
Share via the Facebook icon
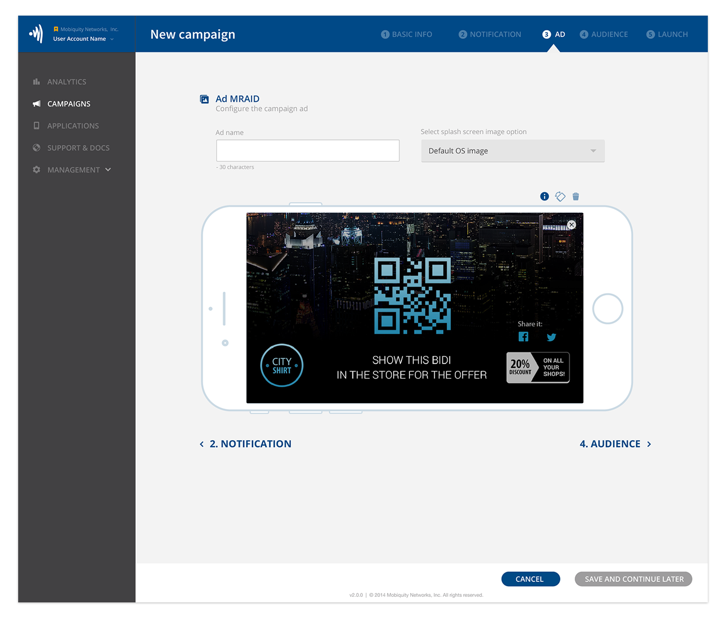[523, 337]
